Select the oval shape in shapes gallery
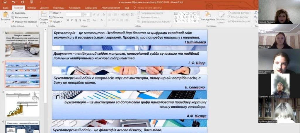Viewport: 300px width, 133px height. pyautogui.click(x=191, y=13)
